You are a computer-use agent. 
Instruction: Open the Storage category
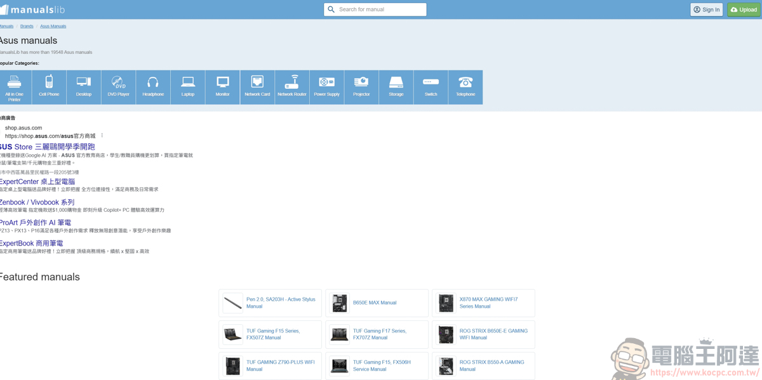click(x=396, y=88)
